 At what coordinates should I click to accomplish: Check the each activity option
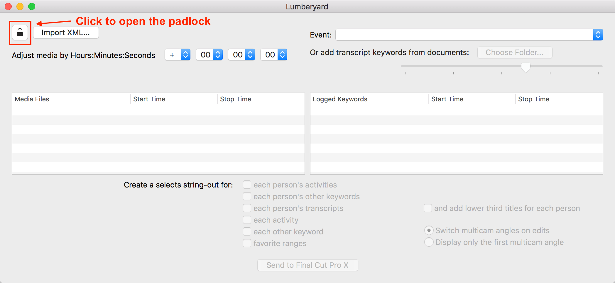click(247, 220)
